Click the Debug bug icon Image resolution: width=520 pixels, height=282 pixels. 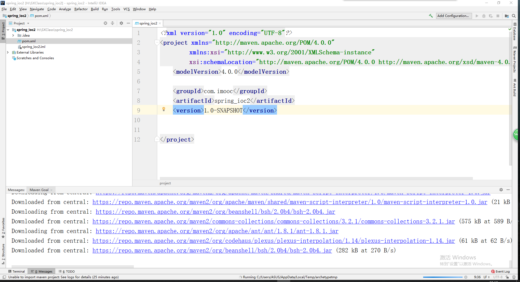[x=484, y=16]
